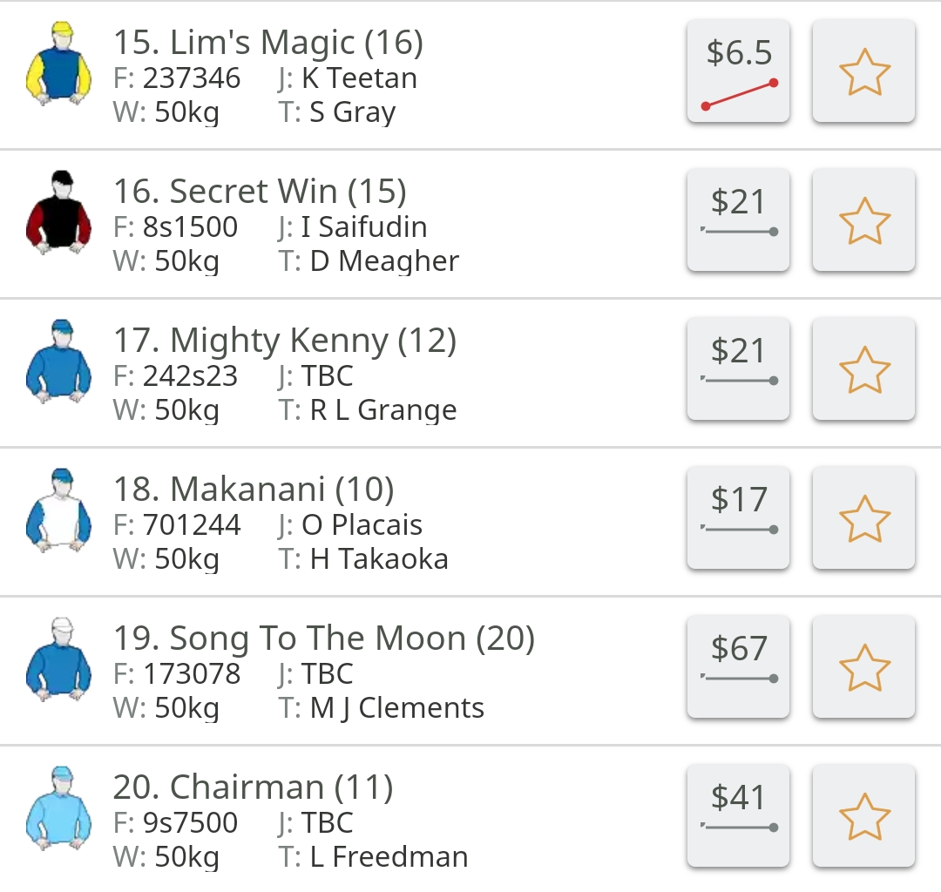The image size is (941, 892).
Task: Star Secret Win as a favorite
Action: pos(863,220)
